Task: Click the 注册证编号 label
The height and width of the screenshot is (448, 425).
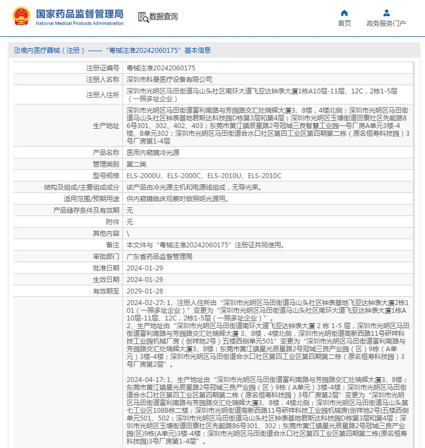Action: coord(103,68)
